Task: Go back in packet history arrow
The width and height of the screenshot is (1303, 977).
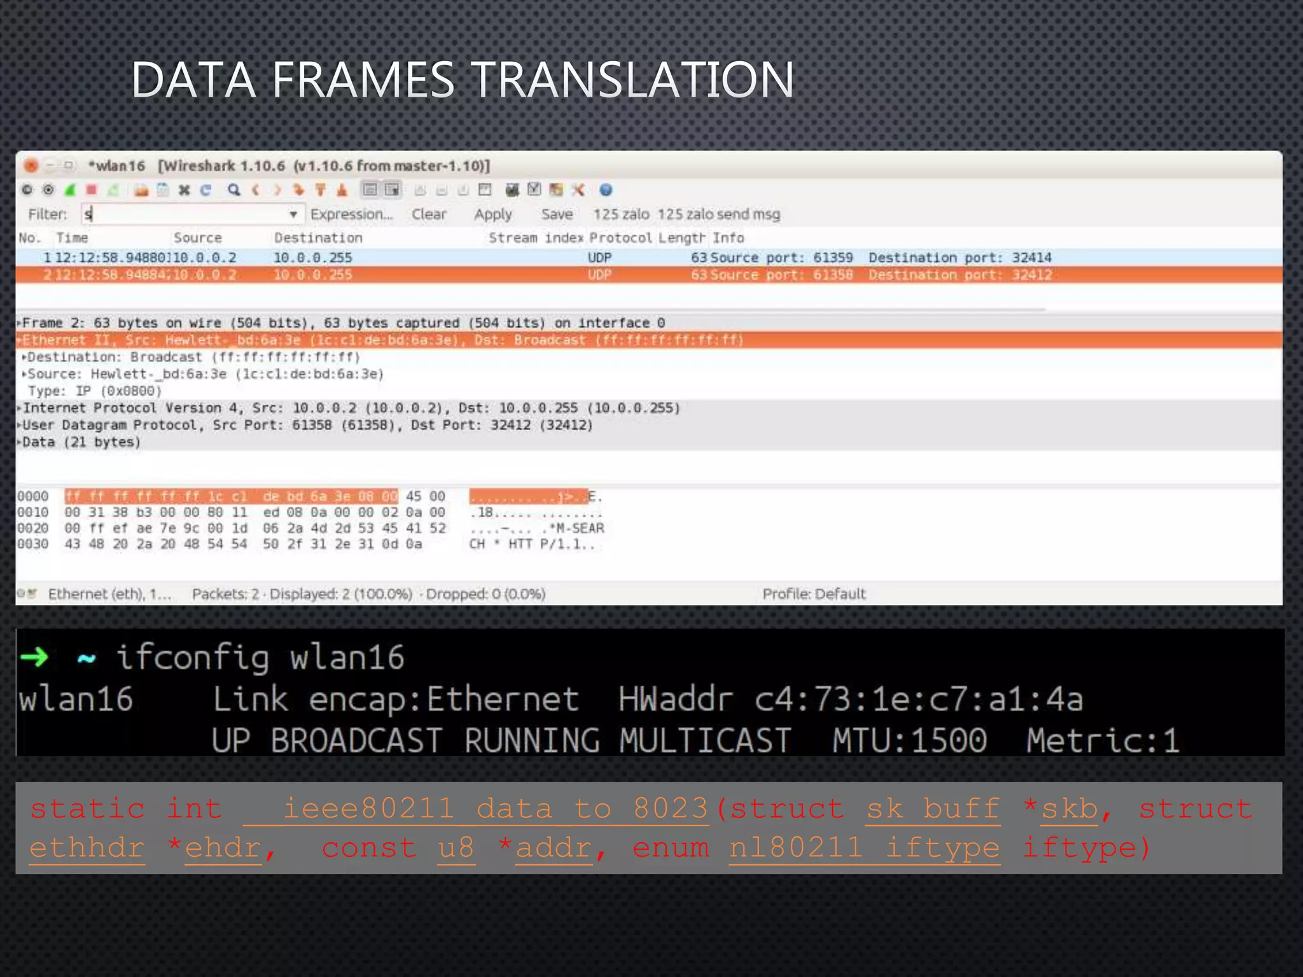Action: [x=256, y=190]
